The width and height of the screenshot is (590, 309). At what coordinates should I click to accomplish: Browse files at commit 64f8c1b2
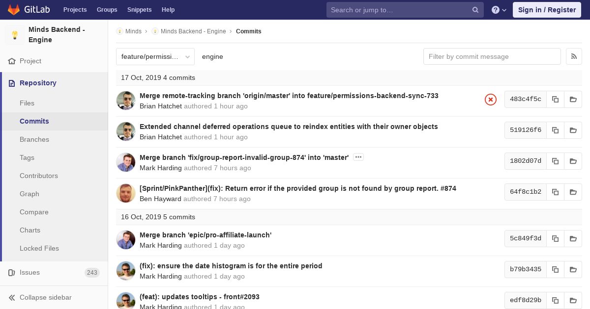pos(573,192)
